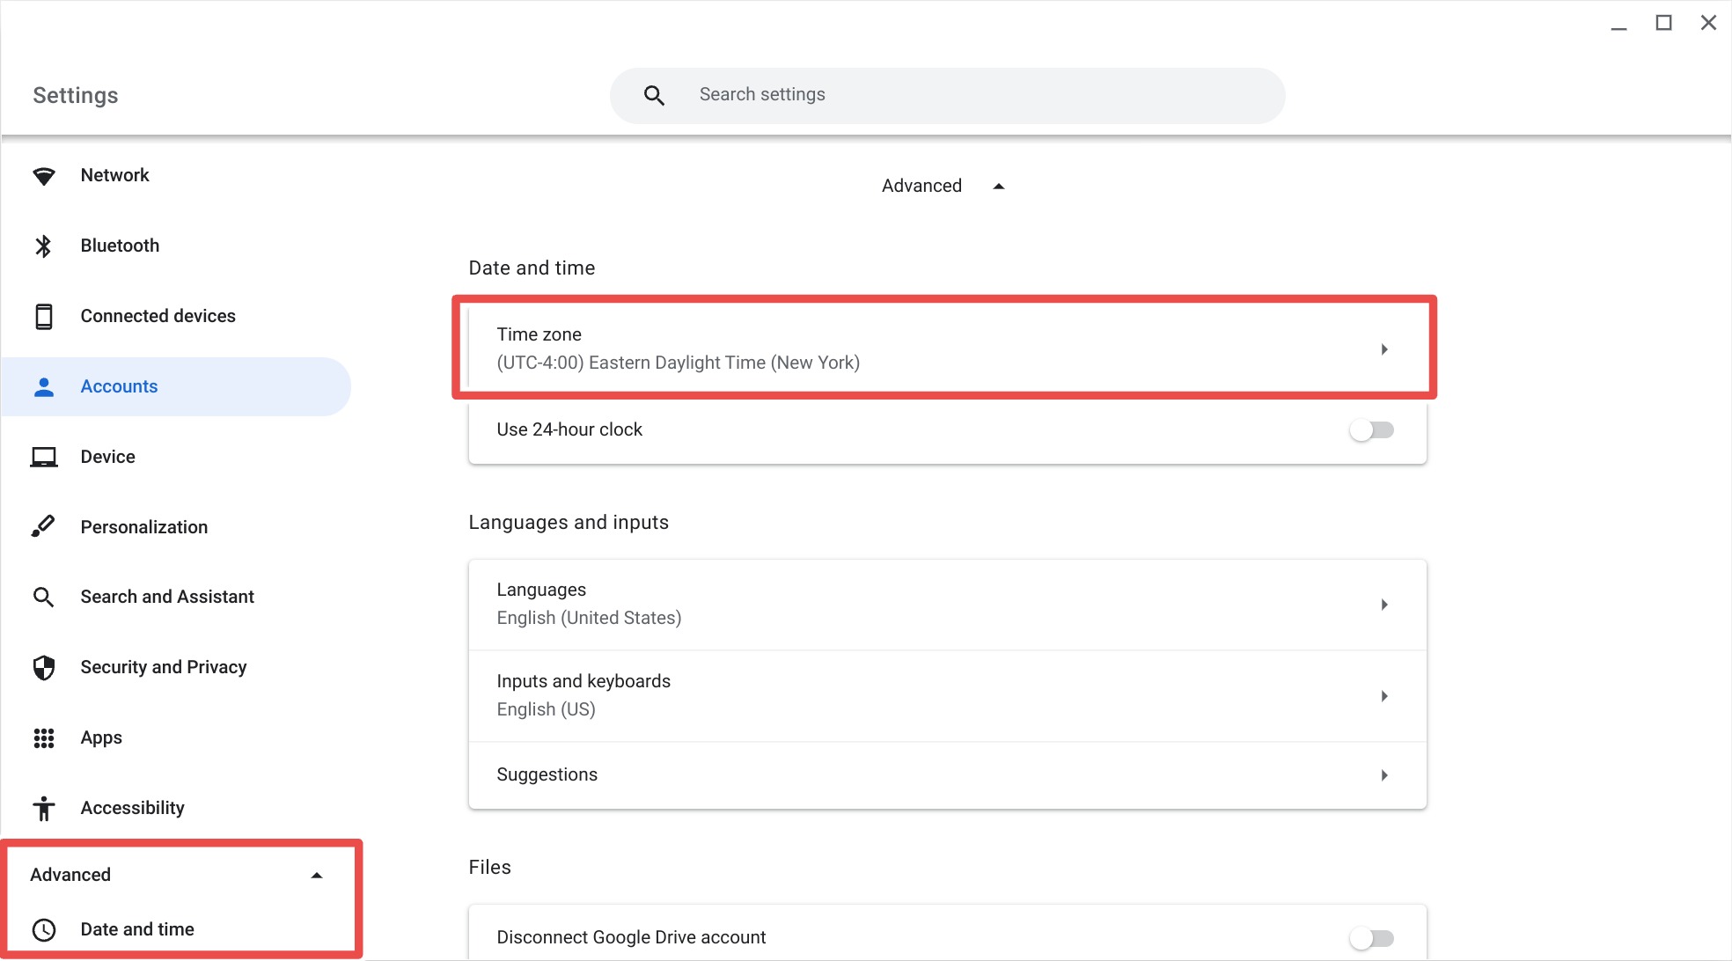Click the Accounts person icon
The width and height of the screenshot is (1732, 961).
click(x=44, y=385)
